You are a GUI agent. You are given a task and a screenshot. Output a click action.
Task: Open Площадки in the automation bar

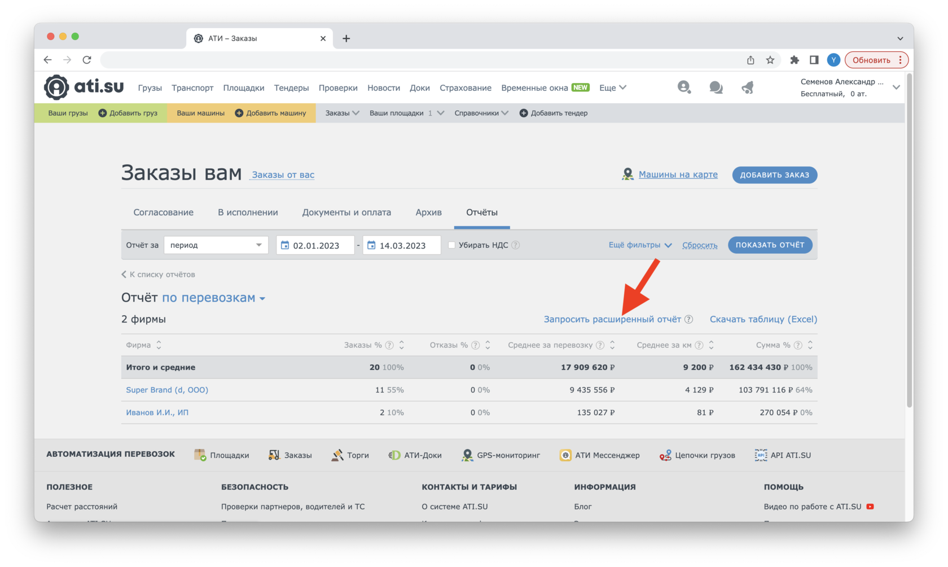[x=222, y=455]
